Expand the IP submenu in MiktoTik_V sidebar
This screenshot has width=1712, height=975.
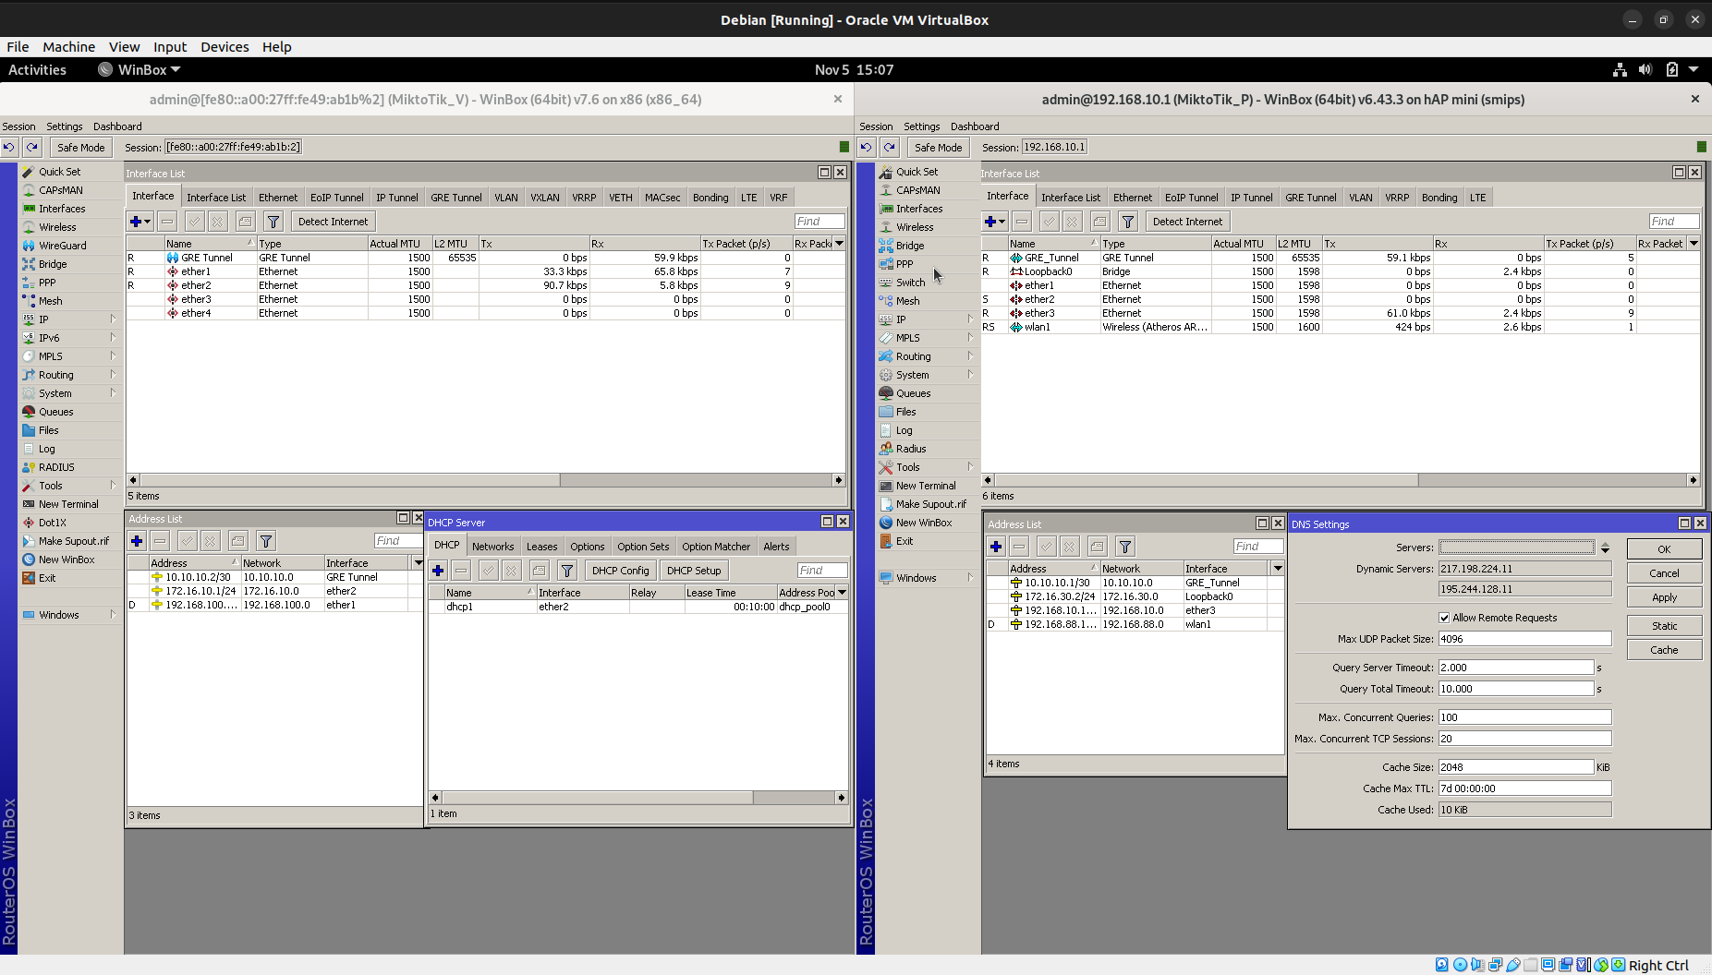pyautogui.click(x=114, y=319)
